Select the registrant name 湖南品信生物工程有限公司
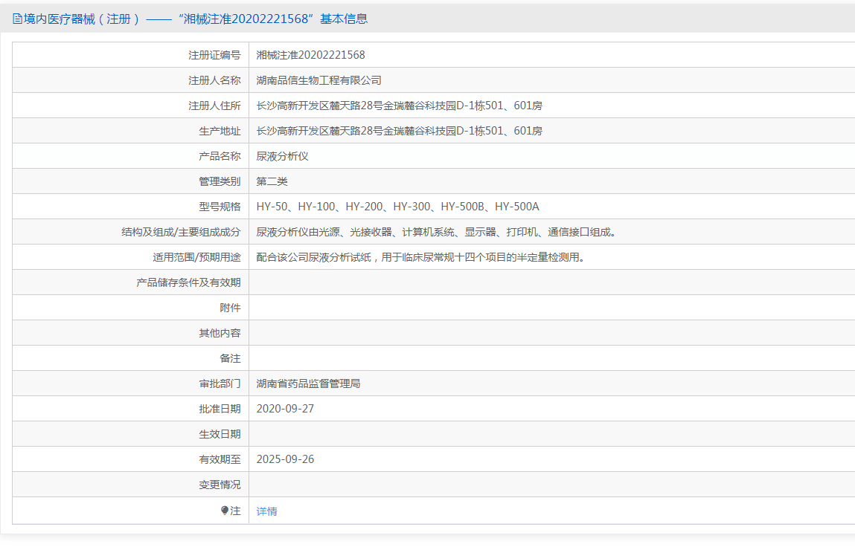This screenshot has height=547, width=855. 318,80
